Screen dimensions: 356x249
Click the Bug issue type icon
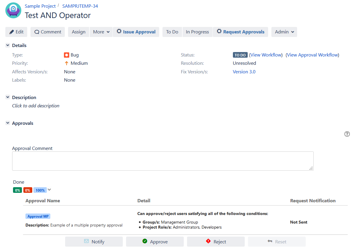[67, 55]
